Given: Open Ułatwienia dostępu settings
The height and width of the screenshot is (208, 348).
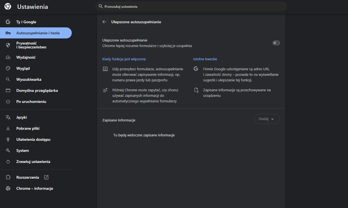Looking at the screenshot, I should 33,139.
